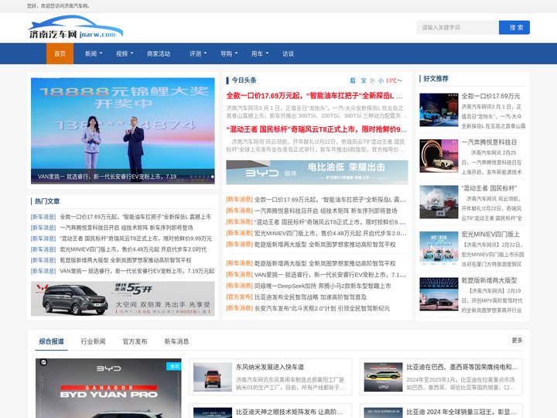Open 今日头条 list item 同级唯一DeepSeek加持

[322, 286]
